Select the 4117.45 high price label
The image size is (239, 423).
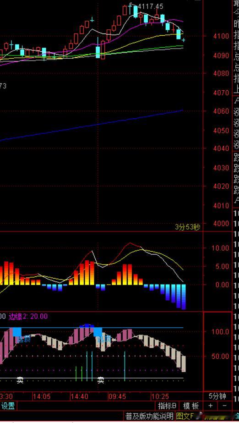point(150,6)
